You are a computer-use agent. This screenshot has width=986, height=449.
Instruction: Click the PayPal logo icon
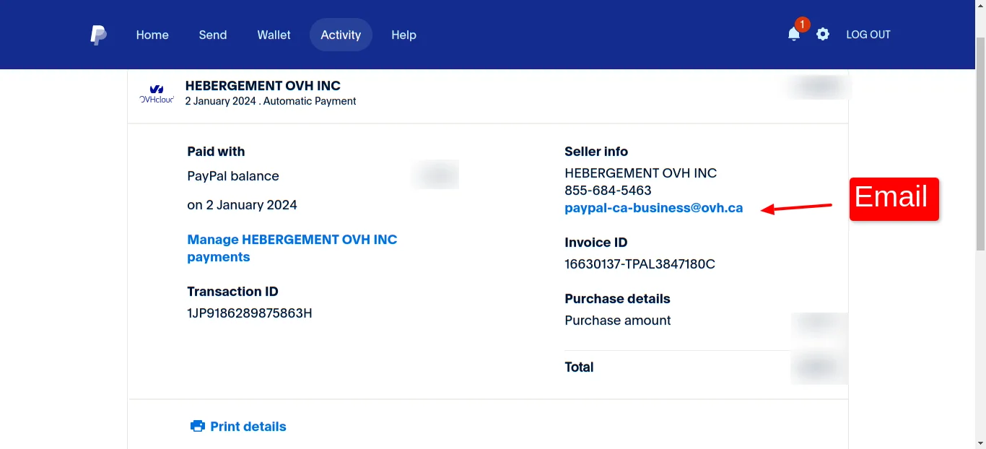(98, 35)
